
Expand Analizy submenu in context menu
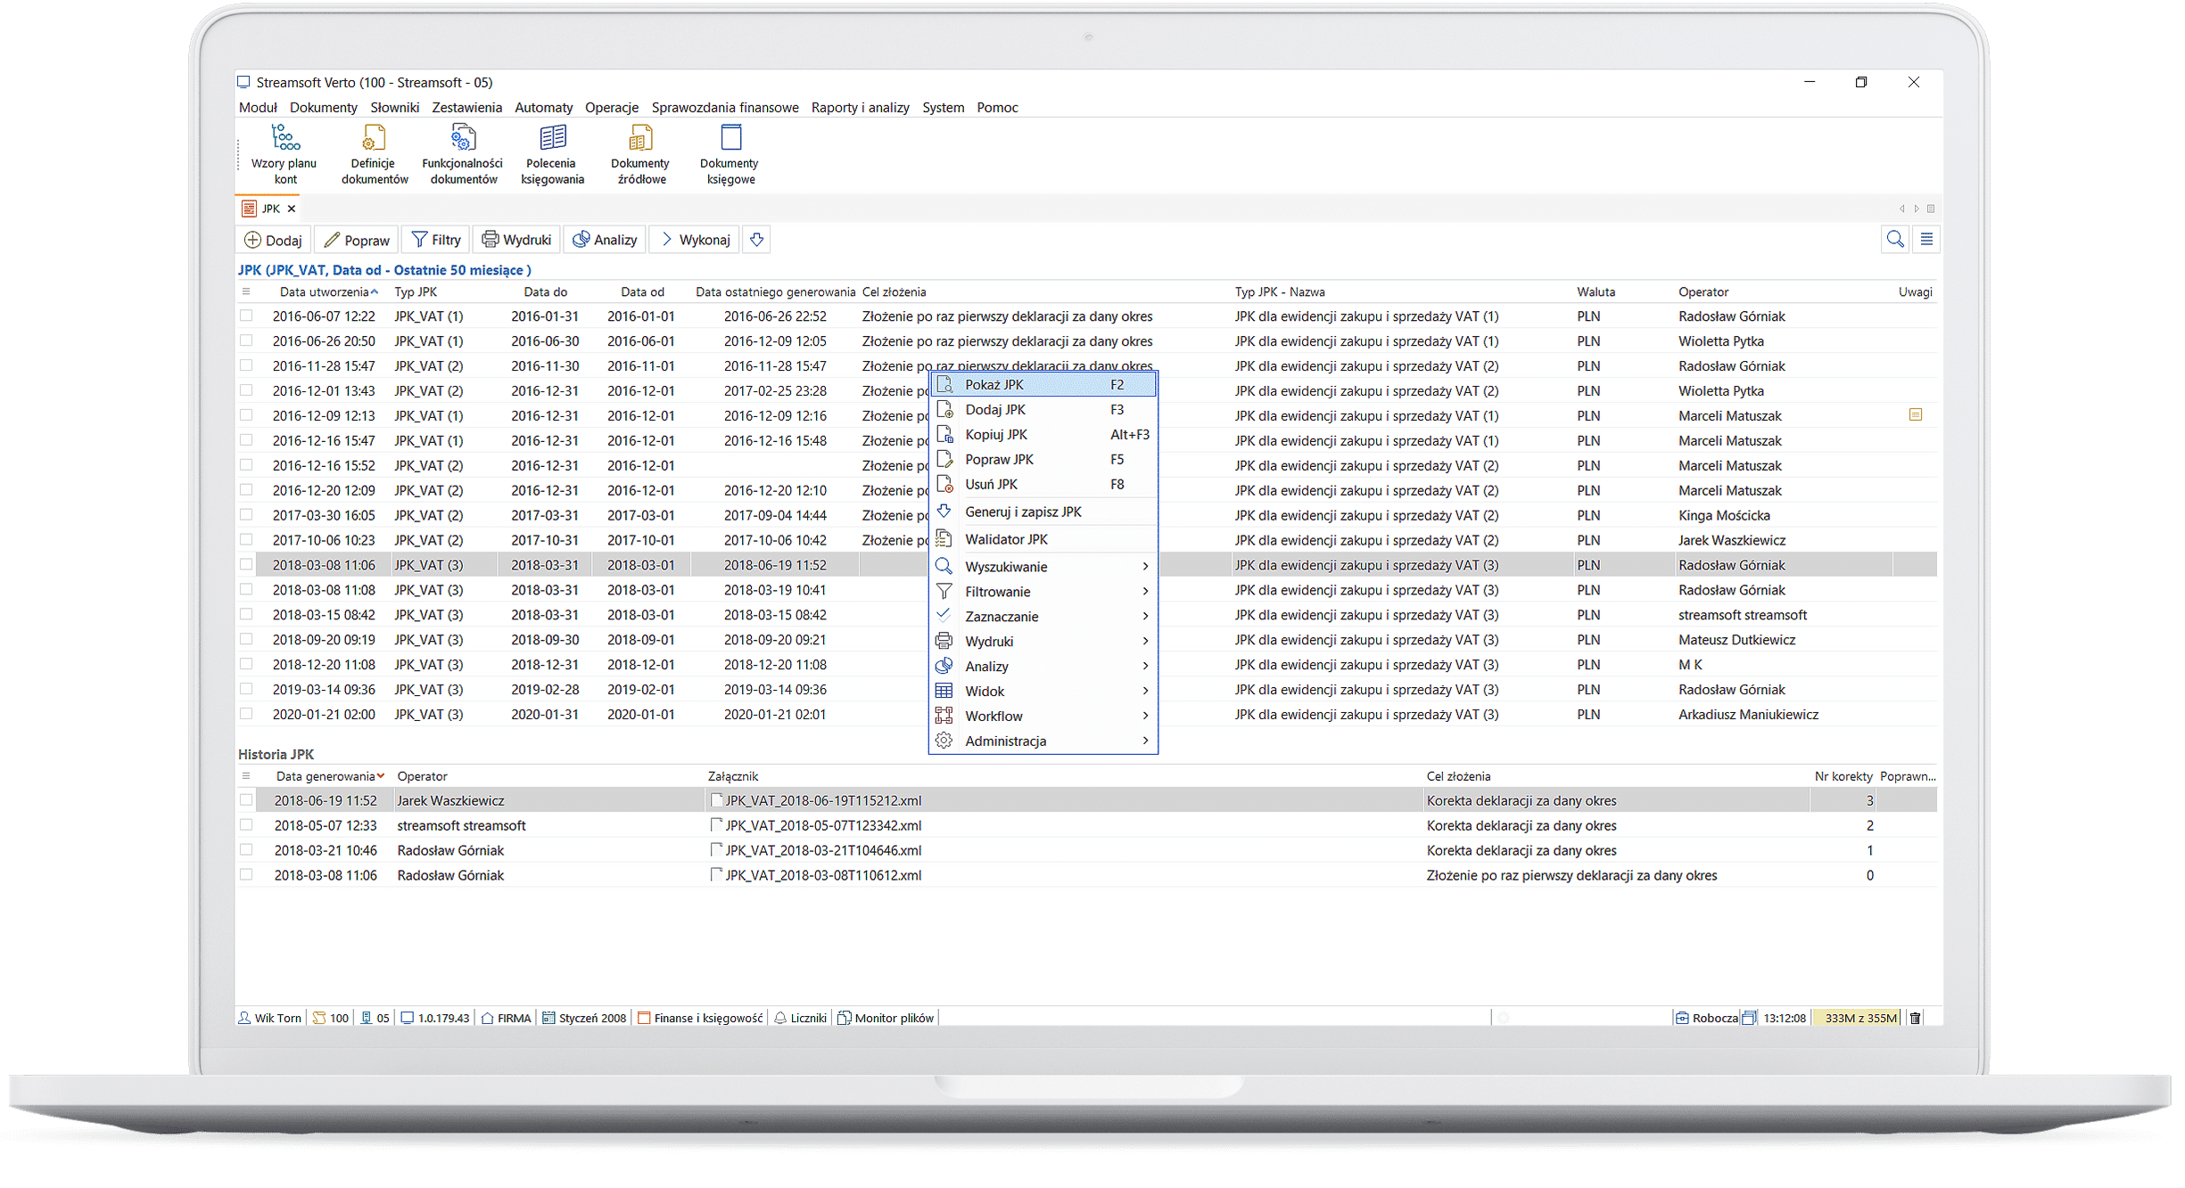[1043, 667]
